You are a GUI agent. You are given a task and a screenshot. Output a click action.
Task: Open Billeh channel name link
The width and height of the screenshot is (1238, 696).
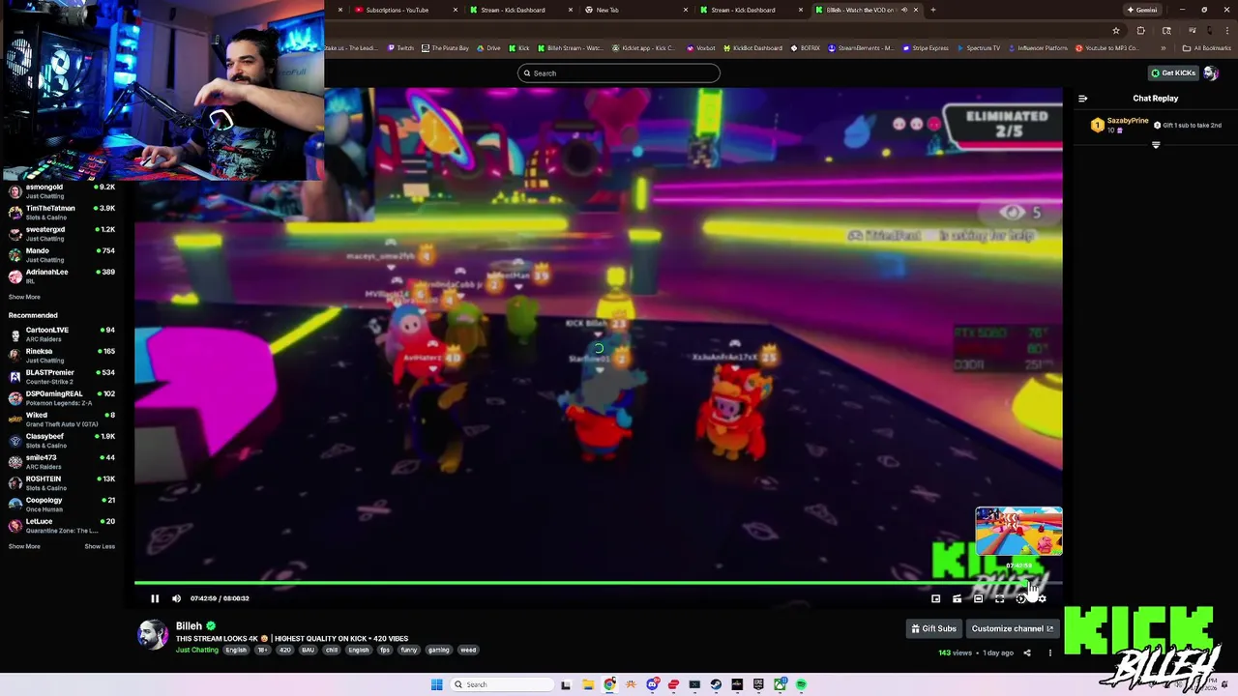pos(189,626)
